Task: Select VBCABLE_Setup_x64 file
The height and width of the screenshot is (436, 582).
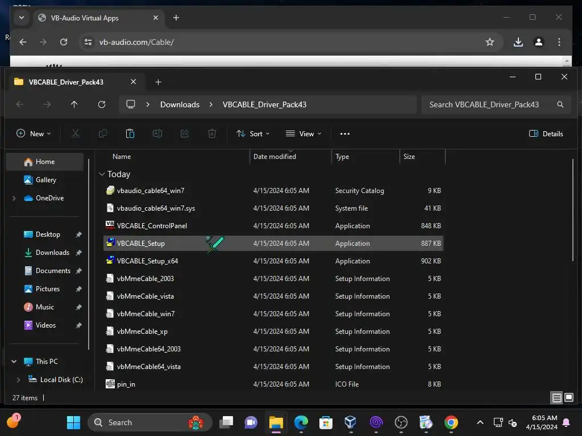Action: tap(273, 261)
